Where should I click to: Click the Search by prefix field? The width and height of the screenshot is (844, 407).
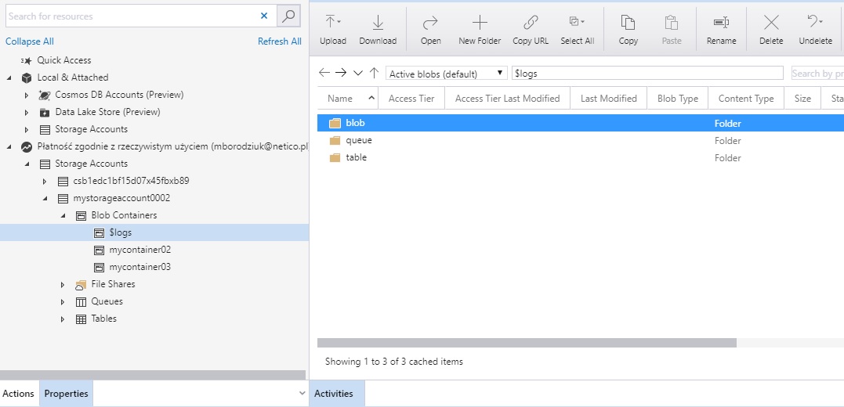(817, 74)
